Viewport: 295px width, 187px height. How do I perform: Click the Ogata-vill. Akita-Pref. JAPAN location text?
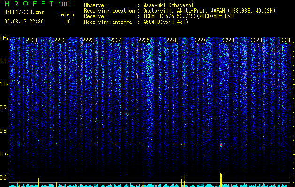(209, 11)
